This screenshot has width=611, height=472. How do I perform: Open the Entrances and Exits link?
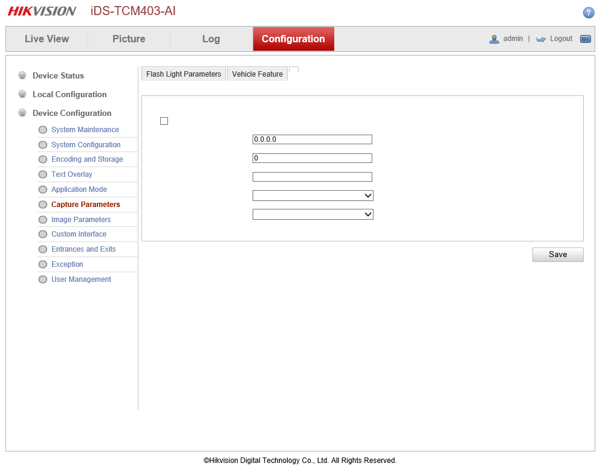pyautogui.click(x=83, y=249)
